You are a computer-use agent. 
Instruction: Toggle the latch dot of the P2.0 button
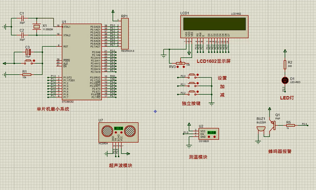(197, 75)
